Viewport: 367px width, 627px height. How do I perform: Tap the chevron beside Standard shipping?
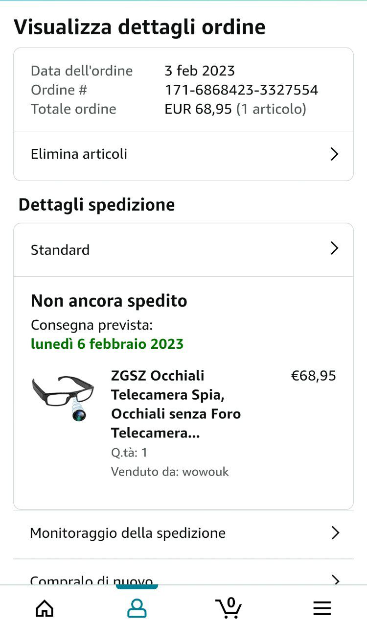[335, 248]
